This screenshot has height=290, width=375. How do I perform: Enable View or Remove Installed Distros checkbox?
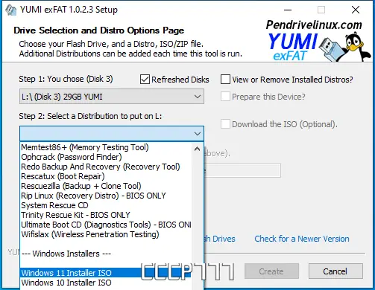(225, 80)
